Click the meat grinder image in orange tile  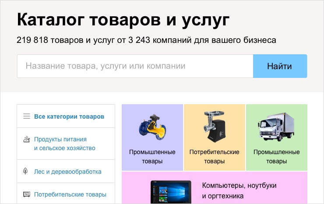pyautogui.click(x=214, y=125)
